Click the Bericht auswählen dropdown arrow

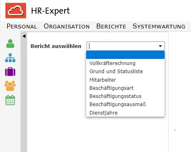tap(161, 46)
